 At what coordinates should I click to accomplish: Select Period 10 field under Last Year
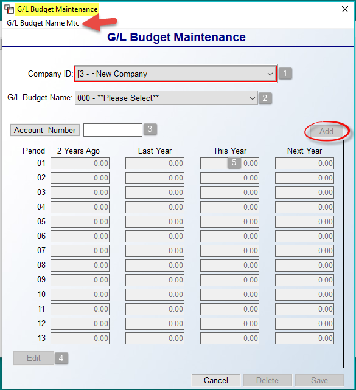point(155,295)
